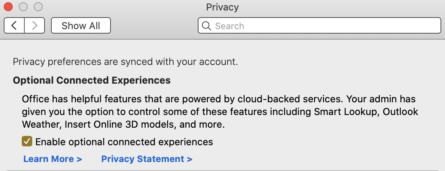Screen dimensions: 445x171
Task: Click the "Privacy preferences are synced" message
Action: click(125, 62)
